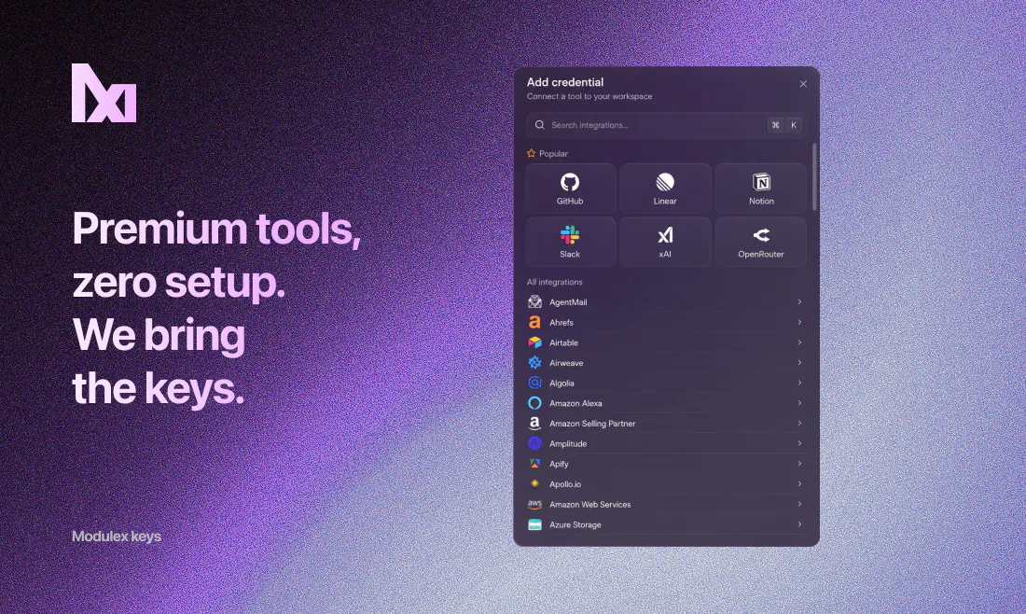
Task: Click the Airweave icon
Action: (x=534, y=363)
